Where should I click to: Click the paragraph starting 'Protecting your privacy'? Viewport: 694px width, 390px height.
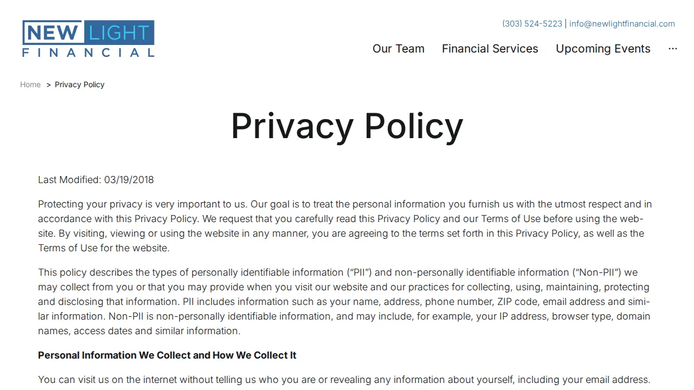(x=345, y=226)
